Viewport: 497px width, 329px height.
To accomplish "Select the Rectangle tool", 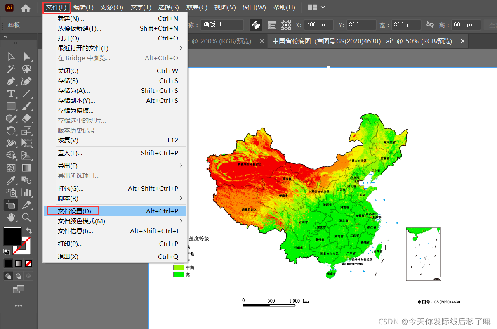I will pos(11,106).
